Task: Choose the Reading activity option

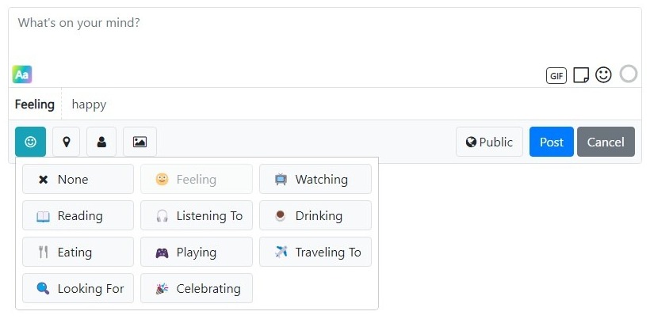Action: 78,215
